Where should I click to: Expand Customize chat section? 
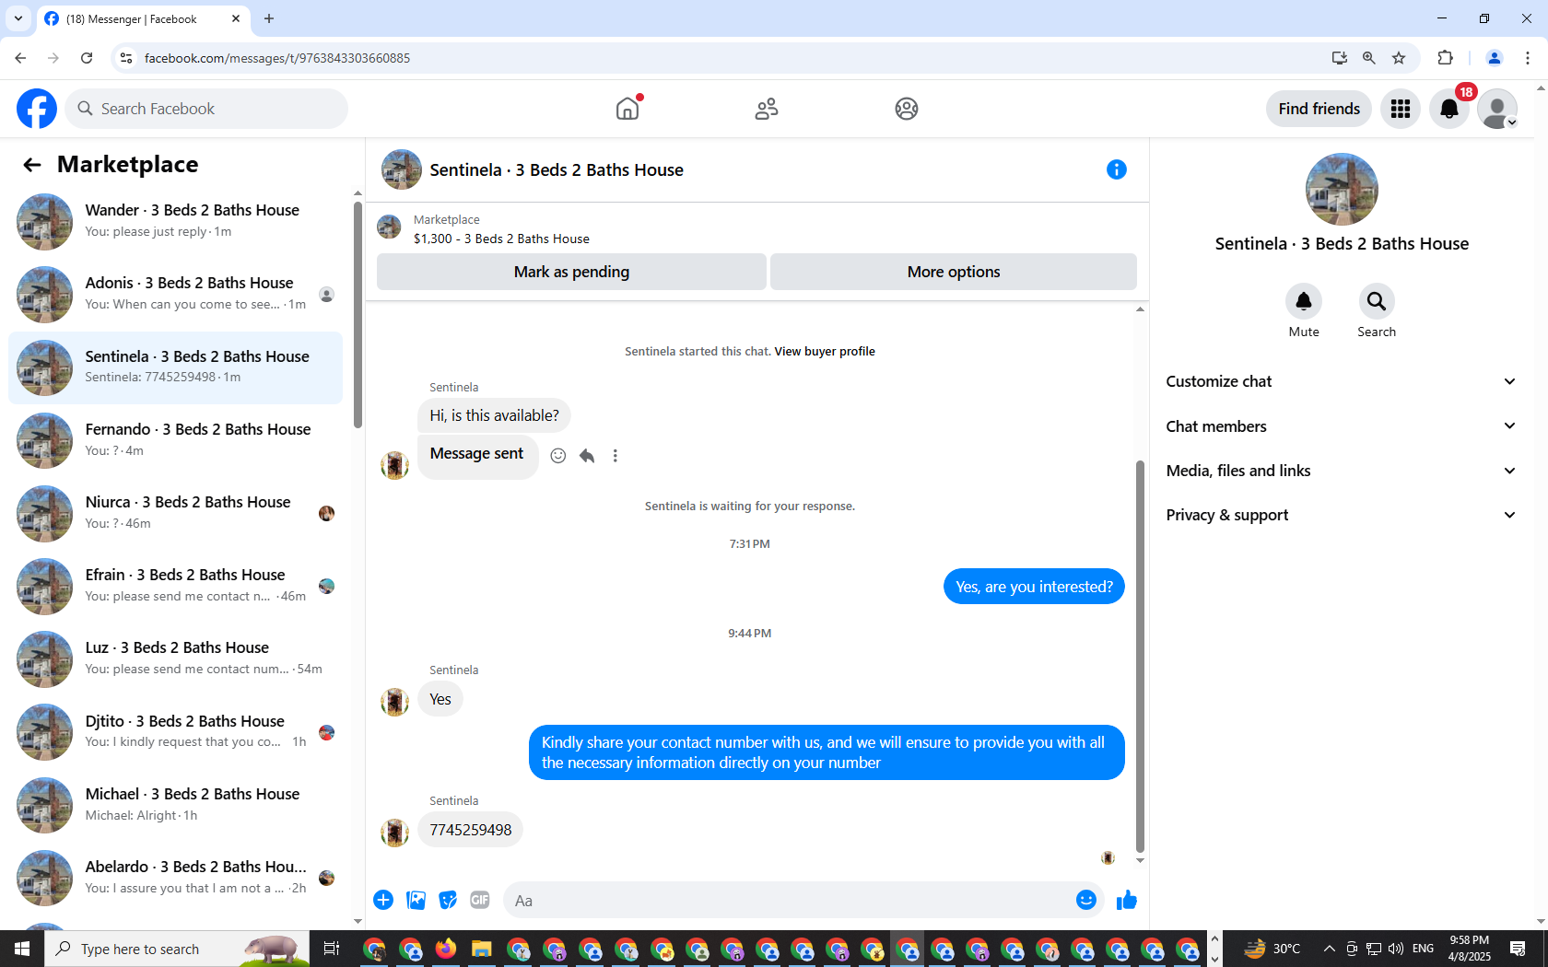pyautogui.click(x=1342, y=381)
